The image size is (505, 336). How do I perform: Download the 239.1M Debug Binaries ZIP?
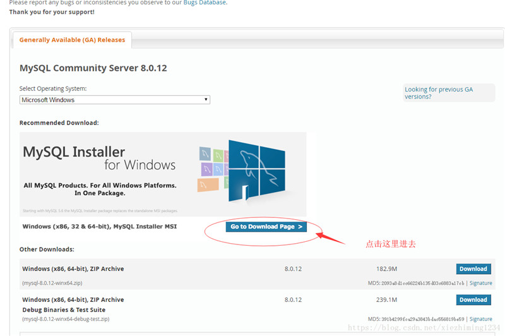click(473, 300)
